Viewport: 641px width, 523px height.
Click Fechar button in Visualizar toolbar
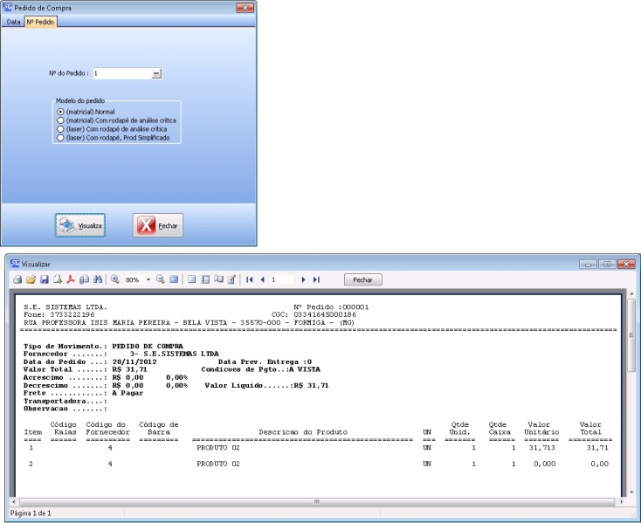pyautogui.click(x=362, y=279)
